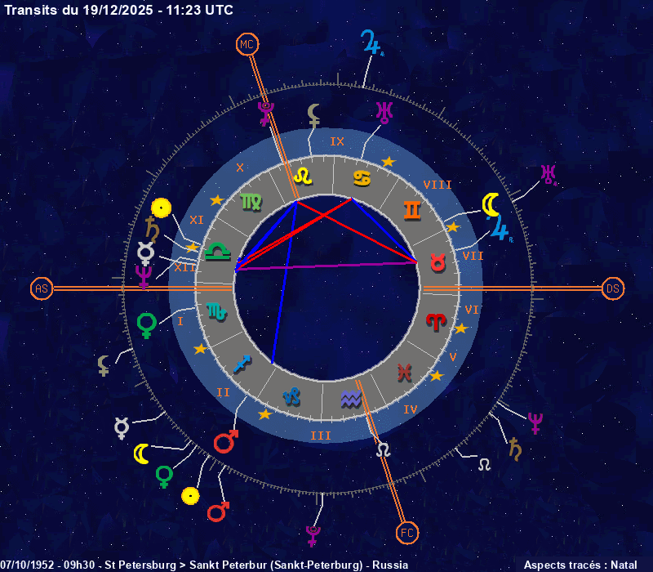This screenshot has width=653, height=572.
Task: Click the blue Sagittarius arrow glyph
Action: pos(242,364)
